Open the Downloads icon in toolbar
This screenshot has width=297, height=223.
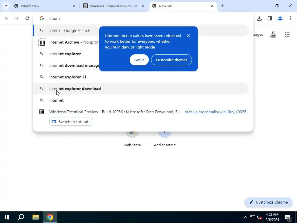[259, 18]
